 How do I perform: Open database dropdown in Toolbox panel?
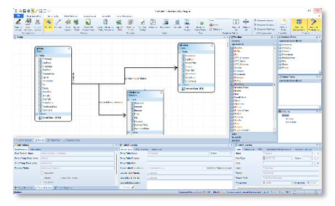275,44
